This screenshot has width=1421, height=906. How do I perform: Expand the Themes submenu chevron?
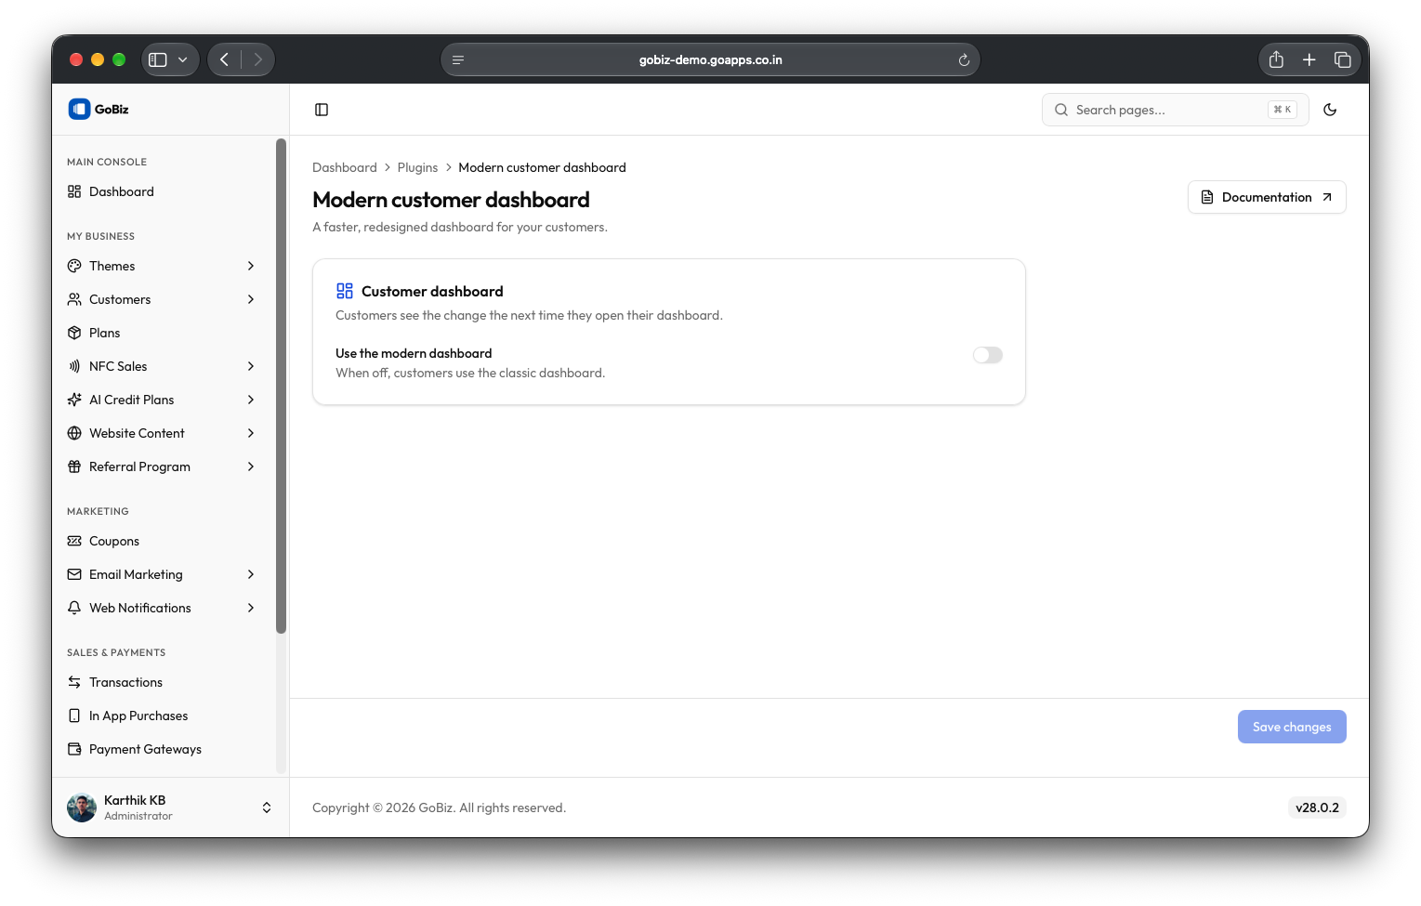coord(251,266)
